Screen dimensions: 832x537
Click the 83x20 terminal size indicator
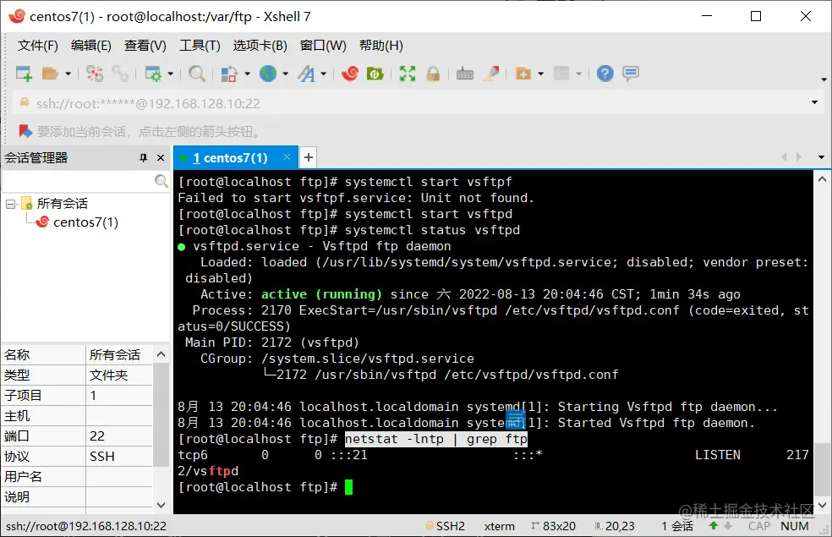click(554, 526)
